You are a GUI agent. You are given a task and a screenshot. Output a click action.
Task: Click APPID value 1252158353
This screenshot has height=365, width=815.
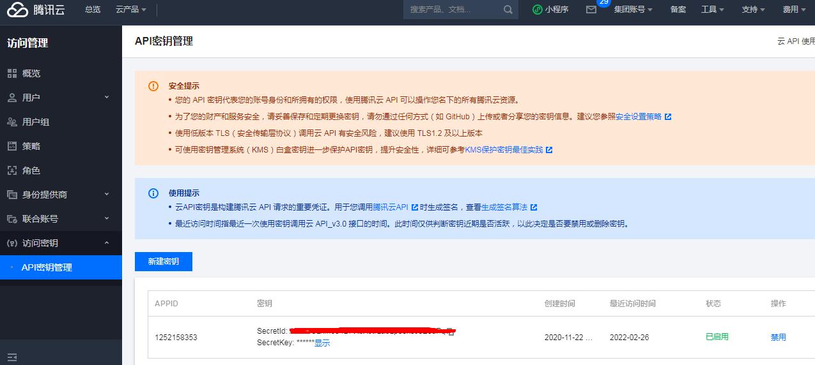coord(176,337)
